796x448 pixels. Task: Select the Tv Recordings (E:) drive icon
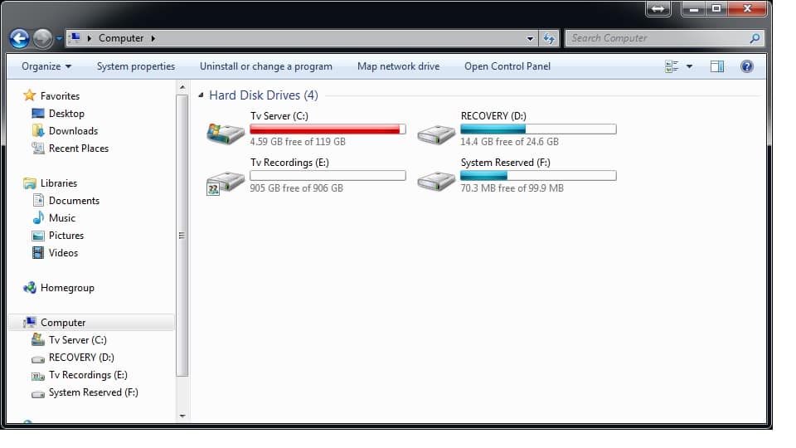coord(226,181)
